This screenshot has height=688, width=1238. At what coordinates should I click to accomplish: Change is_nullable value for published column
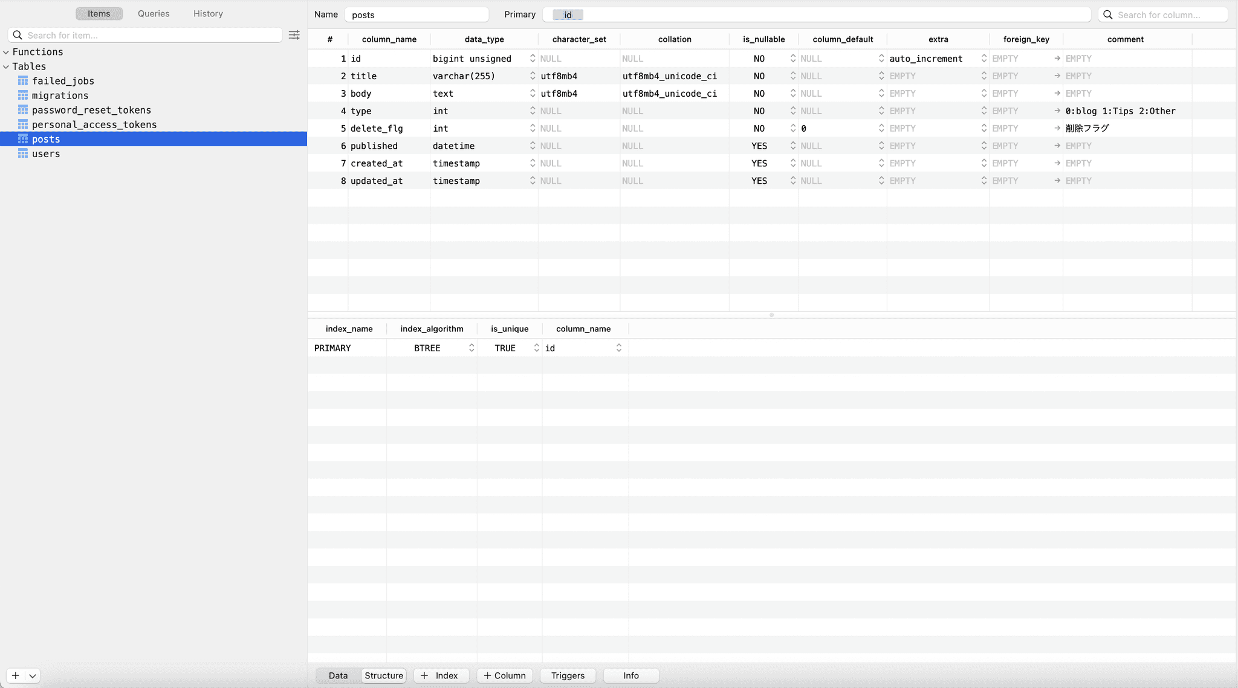pyautogui.click(x=792, y=146)
